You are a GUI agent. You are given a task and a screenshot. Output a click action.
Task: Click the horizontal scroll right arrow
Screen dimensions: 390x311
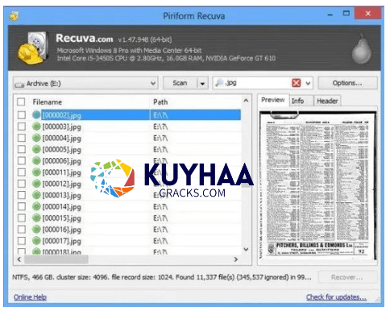[236, 259]
